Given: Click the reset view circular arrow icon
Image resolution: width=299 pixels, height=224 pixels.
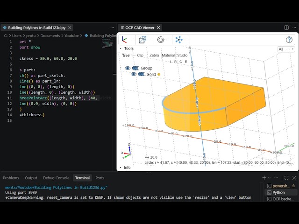Looking at the screenshot, I should coord(161,40).
